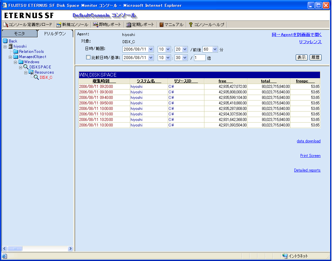Collapse the Windows tree node
Screen dimensions: 332x261
(15, 62)
